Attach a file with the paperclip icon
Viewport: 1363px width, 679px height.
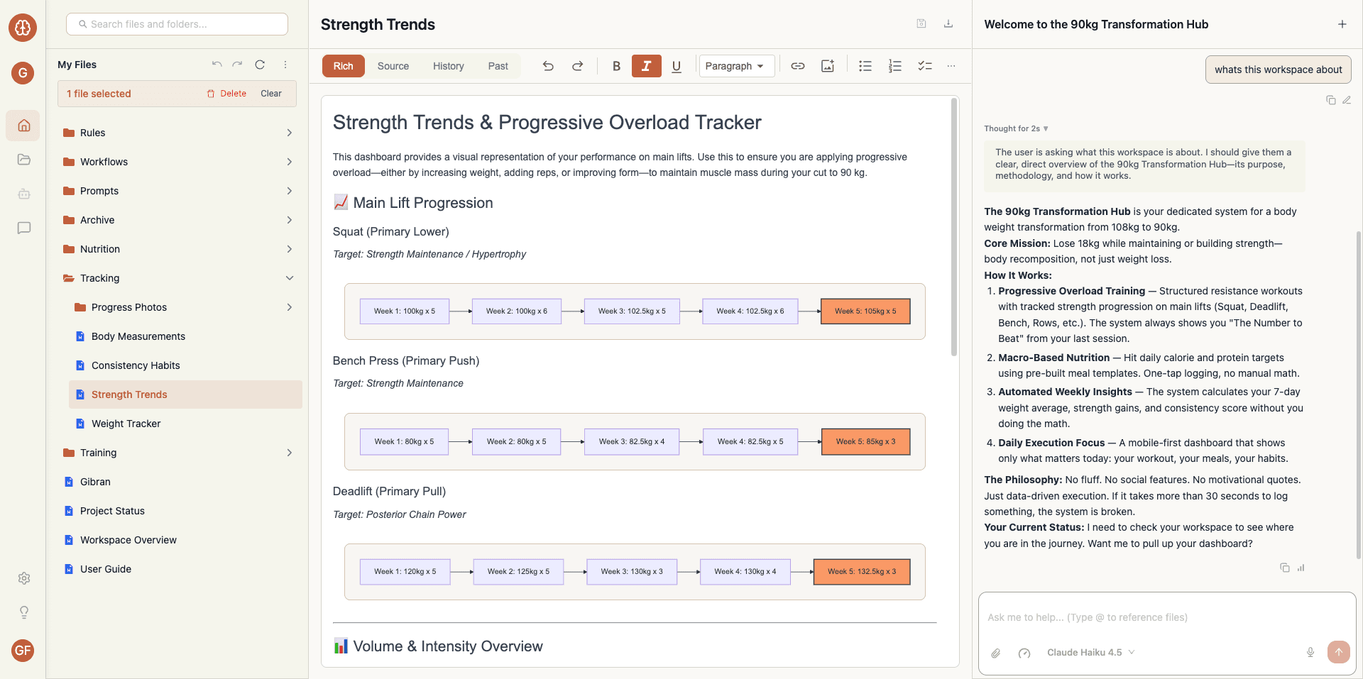point(996,653)
